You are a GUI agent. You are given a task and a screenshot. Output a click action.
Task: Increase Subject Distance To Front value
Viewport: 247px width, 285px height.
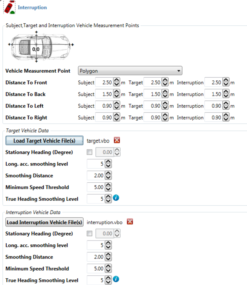[x=116, y=80]
